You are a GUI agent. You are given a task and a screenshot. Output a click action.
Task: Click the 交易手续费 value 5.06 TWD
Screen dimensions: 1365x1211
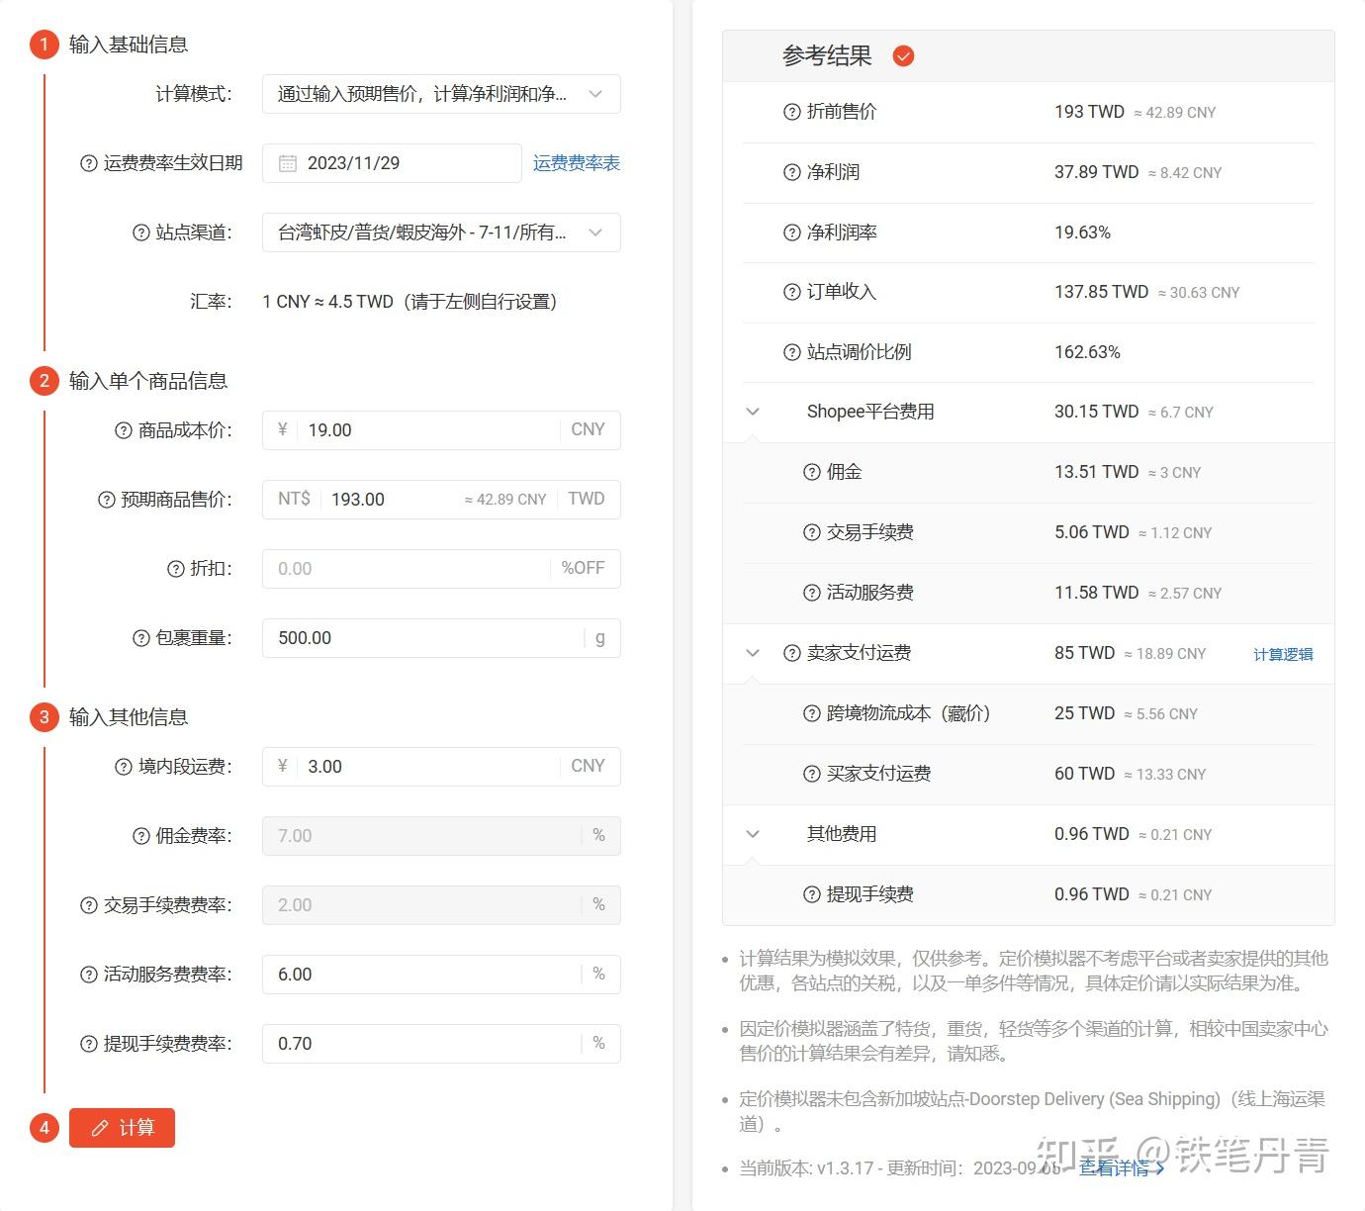click(x=1092, y=532)
